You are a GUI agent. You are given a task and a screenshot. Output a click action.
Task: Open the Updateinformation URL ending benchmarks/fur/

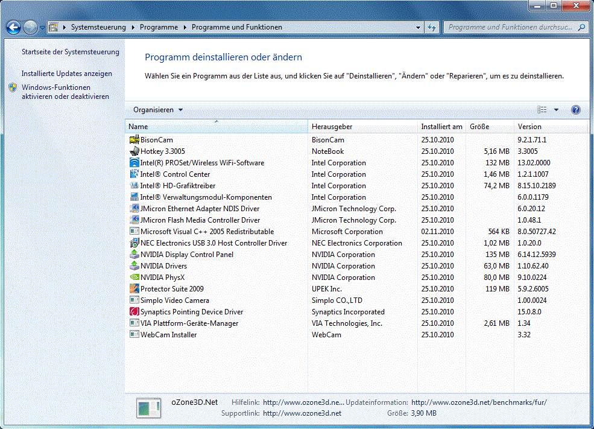click(479, 402)
